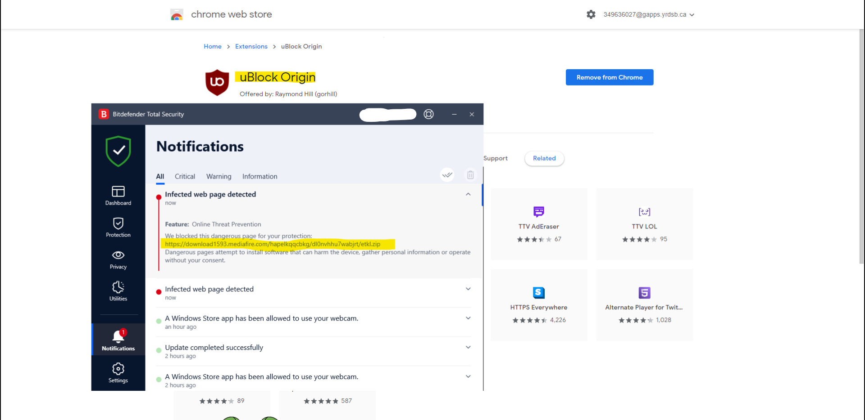
Task: Open Bitdefender Utilities
Action: click(118, 291)
